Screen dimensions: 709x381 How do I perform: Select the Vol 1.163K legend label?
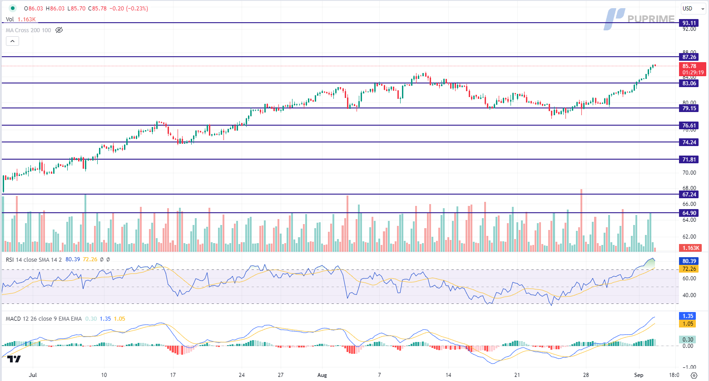tap(20, 20)
